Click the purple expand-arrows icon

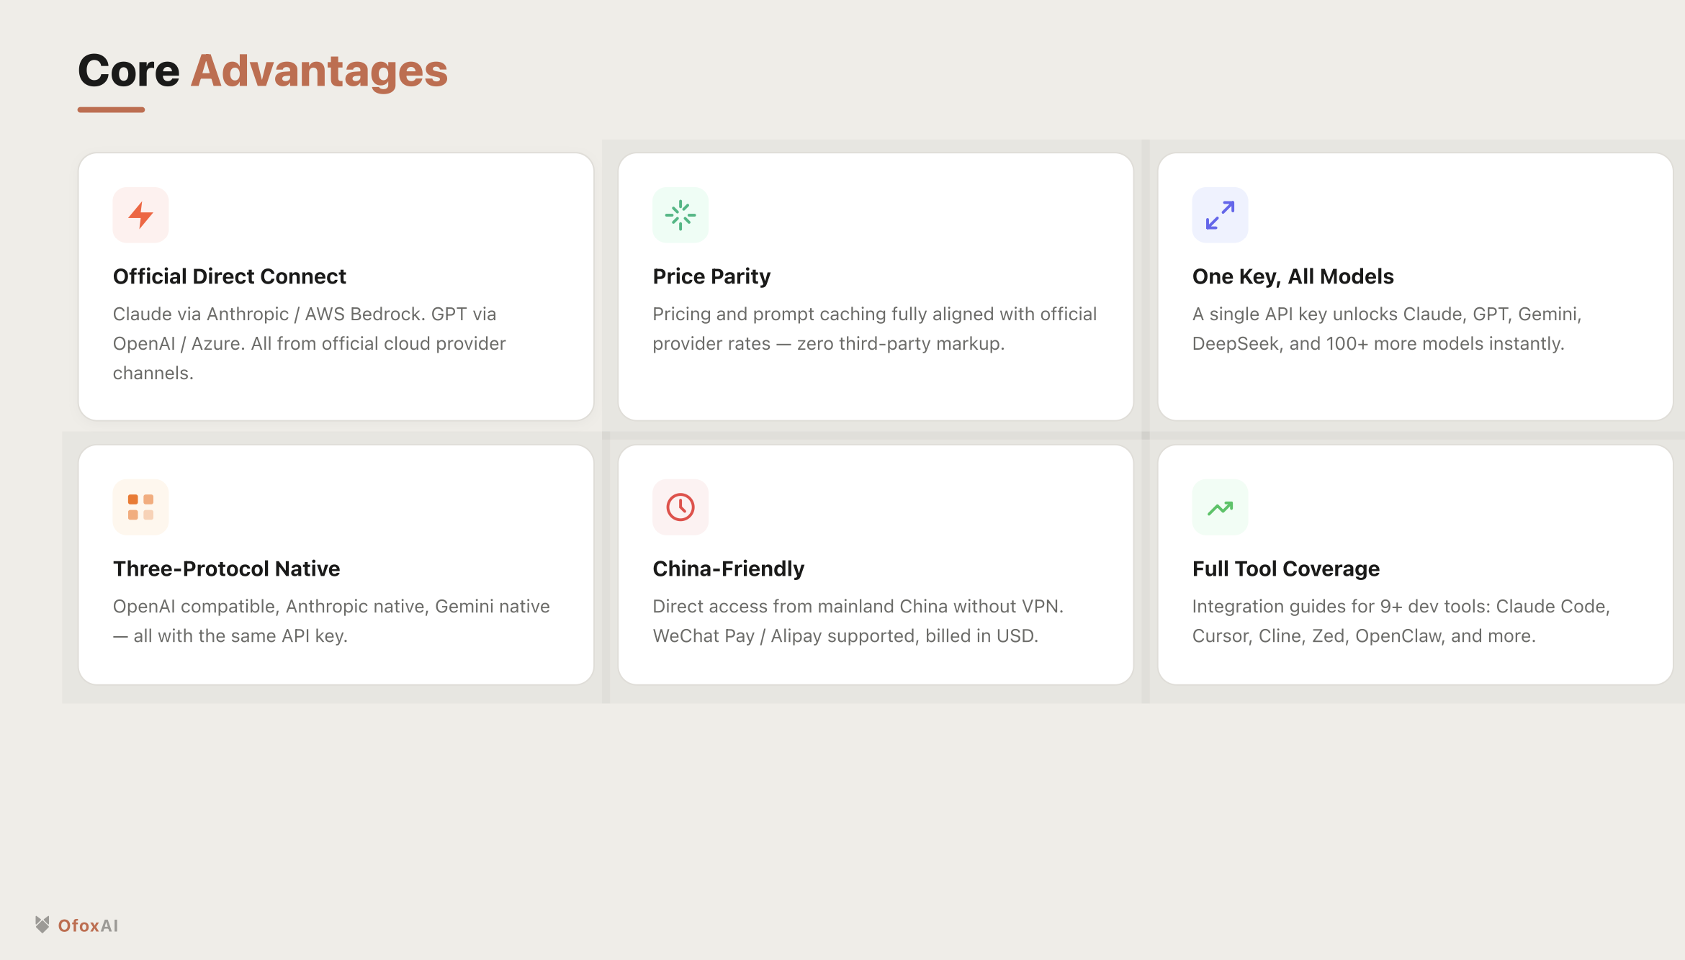1220,215
